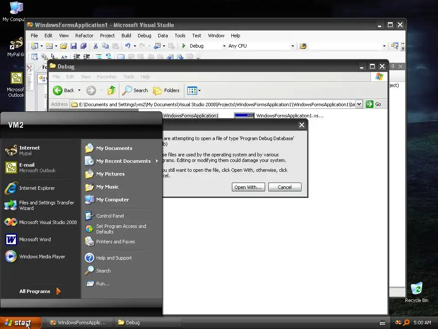Open the Build menu in Visual Studio
The width and height of the screenshot is (438, 329).
tap(126, 36)
